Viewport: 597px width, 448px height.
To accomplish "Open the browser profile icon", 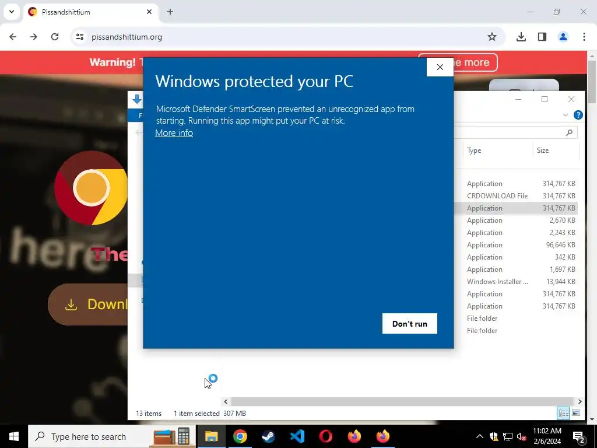I will tap(563, 37).
